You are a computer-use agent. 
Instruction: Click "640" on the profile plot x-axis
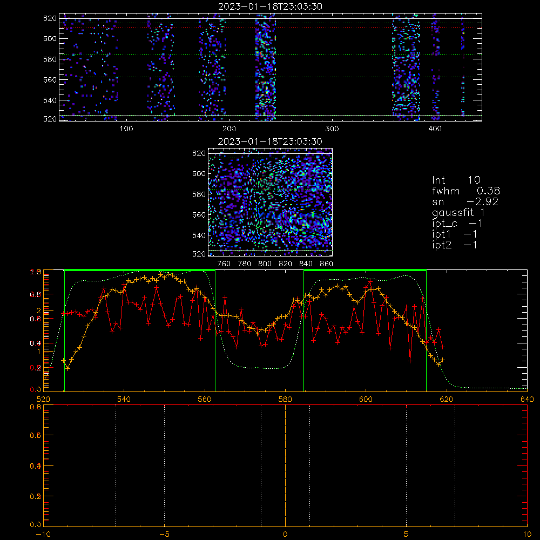pos(527,399)
